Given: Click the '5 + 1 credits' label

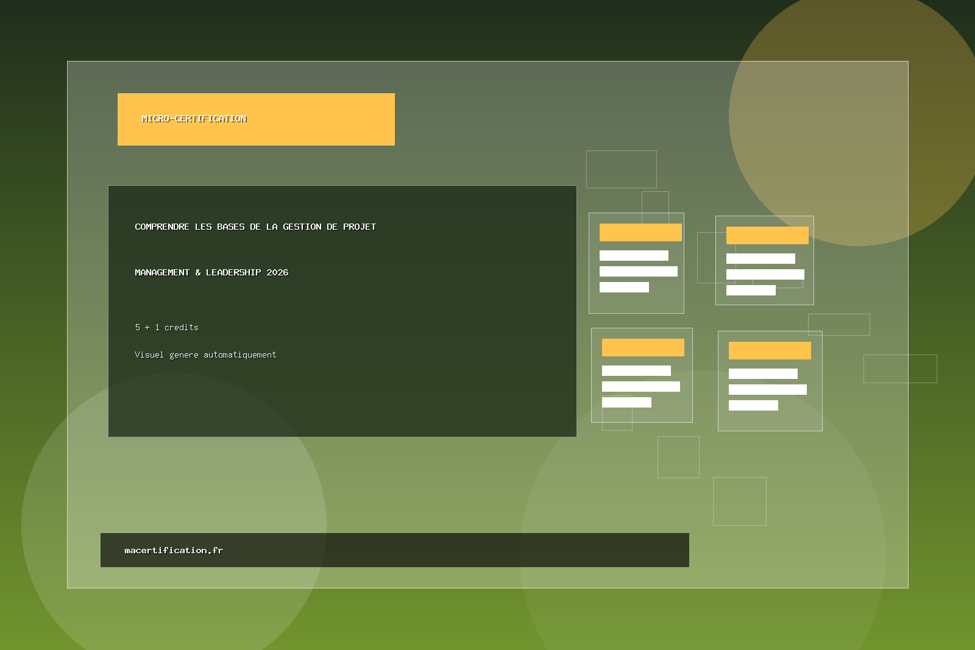Looking at the screenshot, I should coord(166,327).
